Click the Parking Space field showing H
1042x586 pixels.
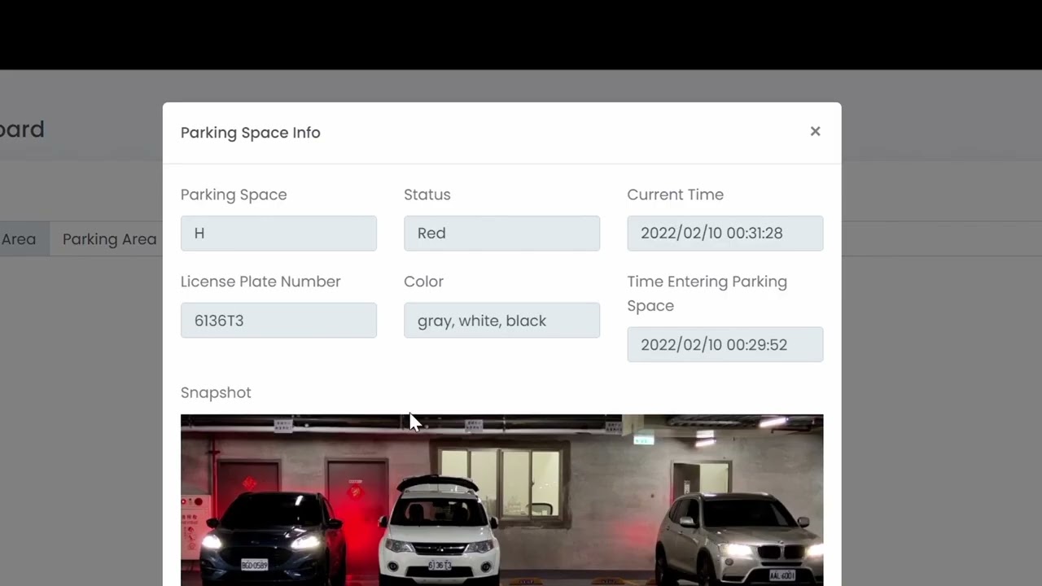(x=278, y=233)
